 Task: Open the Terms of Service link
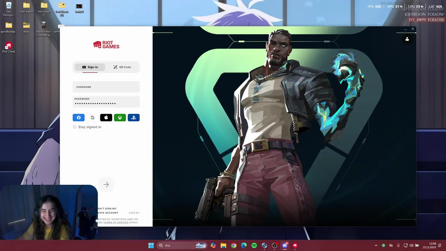tap(116, 222)
